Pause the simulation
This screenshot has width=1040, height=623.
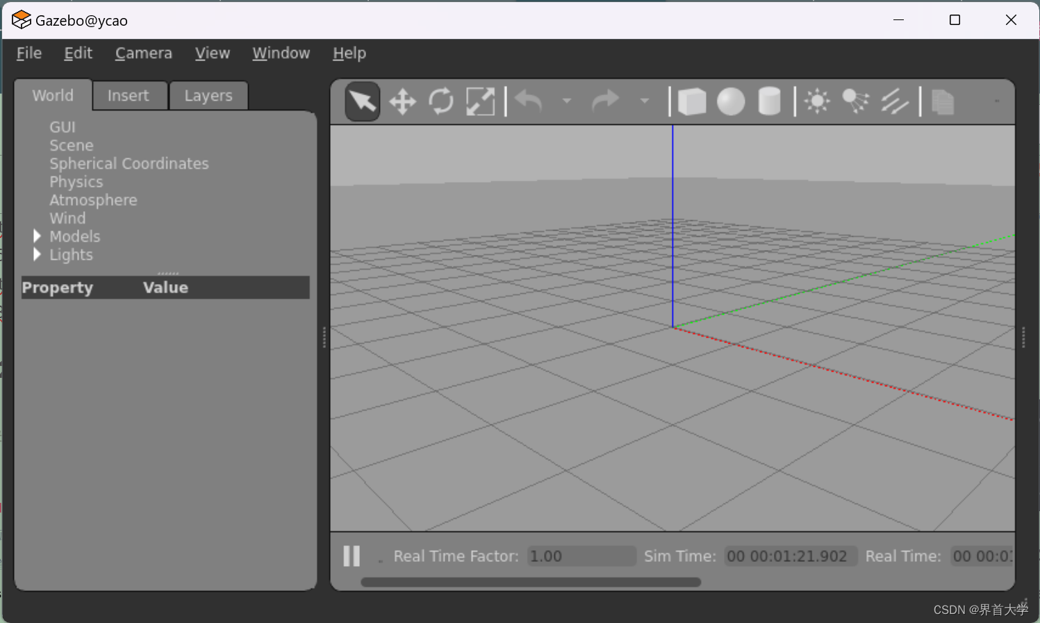pyautogui.click(x=352, y=556)
